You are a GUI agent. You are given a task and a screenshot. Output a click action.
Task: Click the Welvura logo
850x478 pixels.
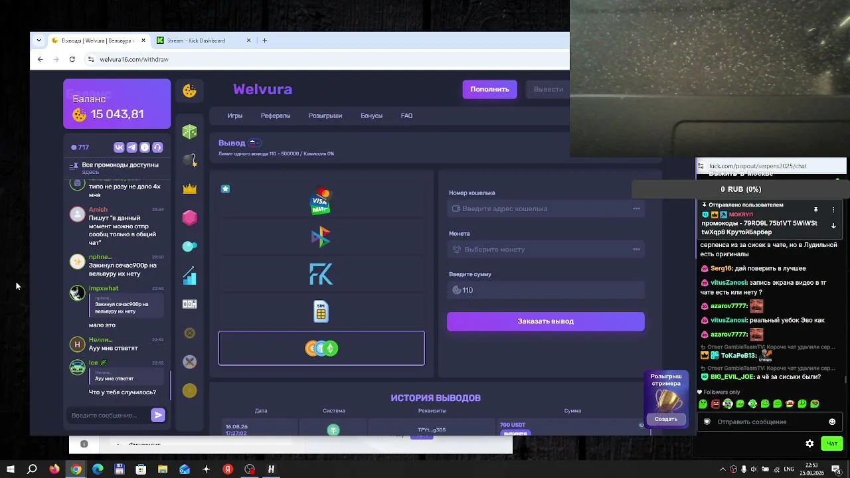(x=262, y=89)
